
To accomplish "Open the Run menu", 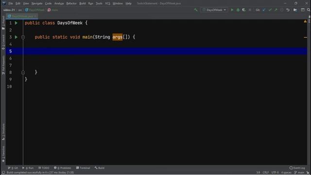I will point(91,3).
